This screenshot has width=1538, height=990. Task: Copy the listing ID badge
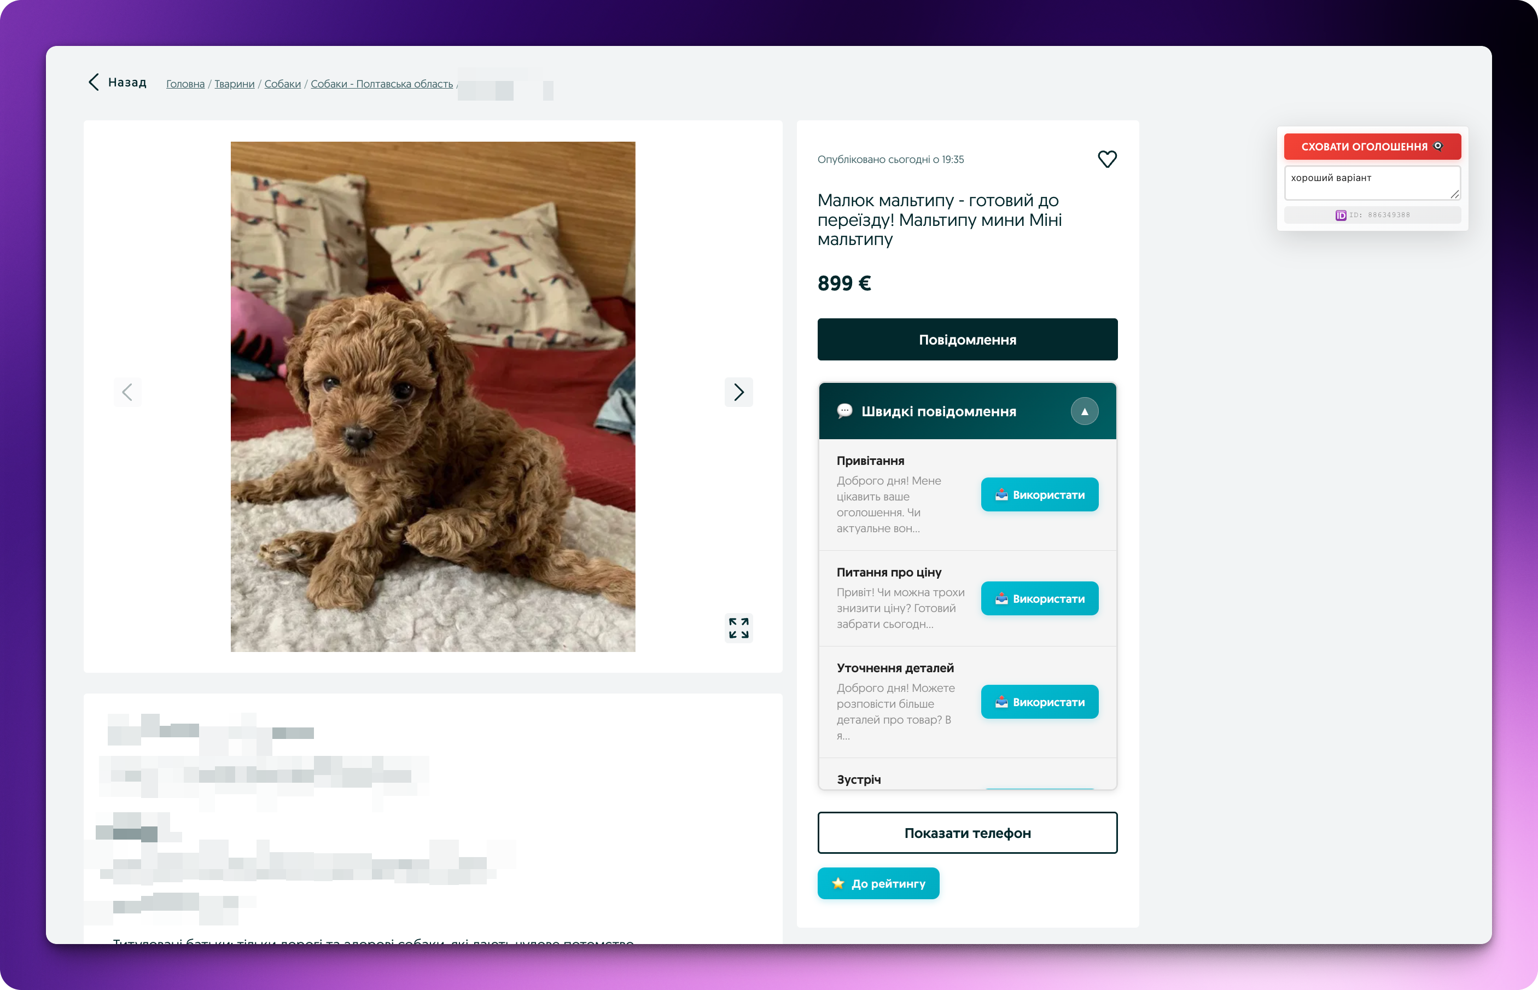click(x=1372, y=215)
